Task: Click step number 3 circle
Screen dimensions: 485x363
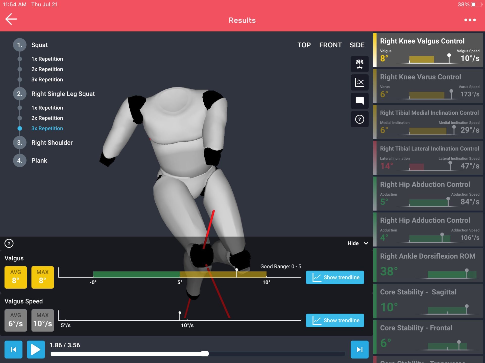Action: [20, 143]
